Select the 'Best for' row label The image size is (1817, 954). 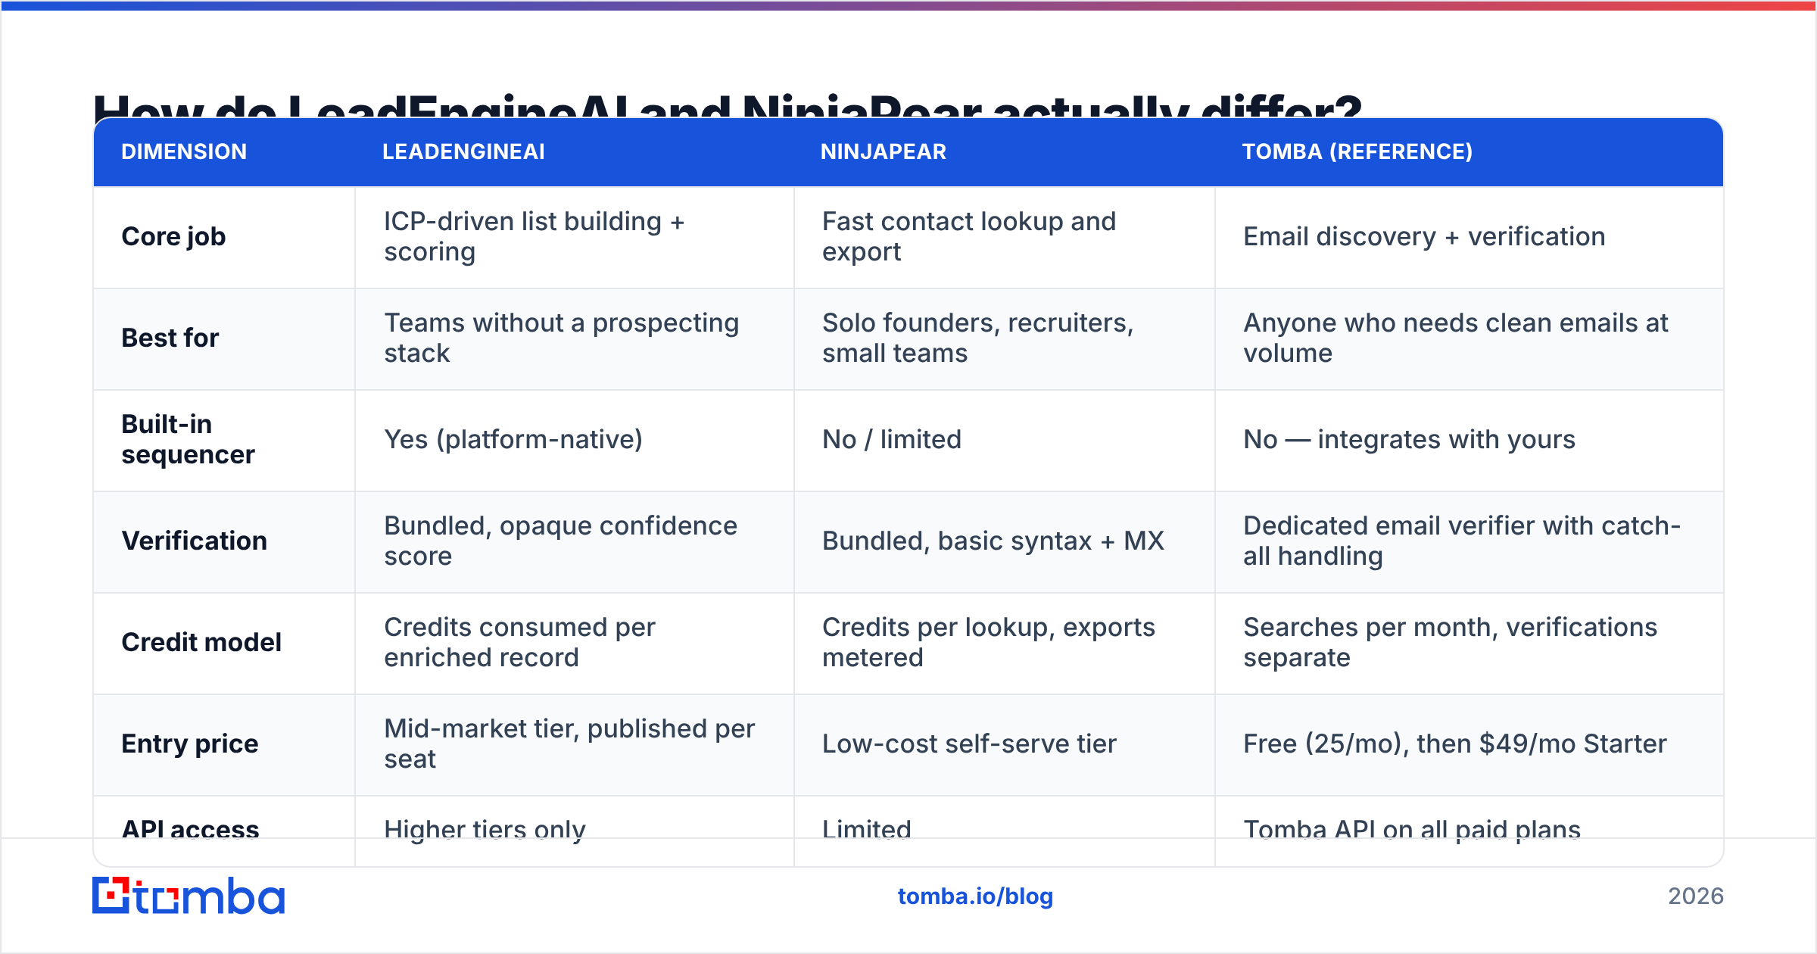click(170, 338)
